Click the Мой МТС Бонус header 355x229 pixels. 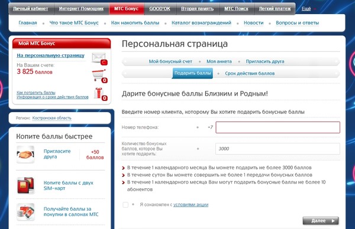(x=62, y=43)
